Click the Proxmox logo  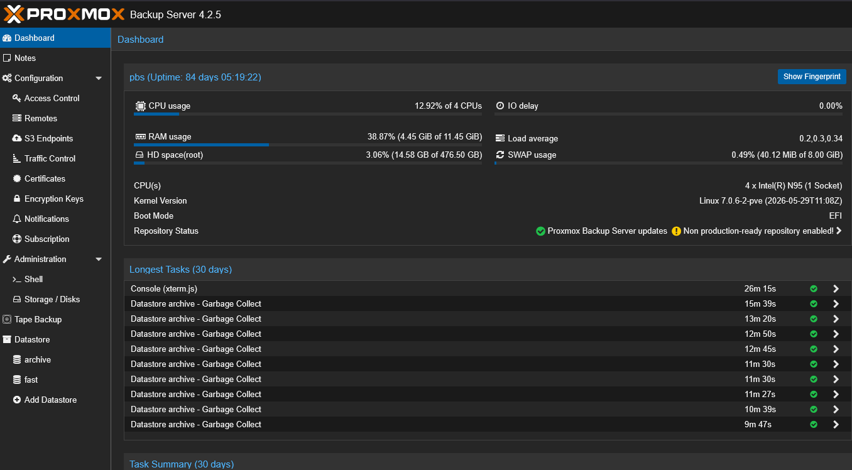[64, 14]
